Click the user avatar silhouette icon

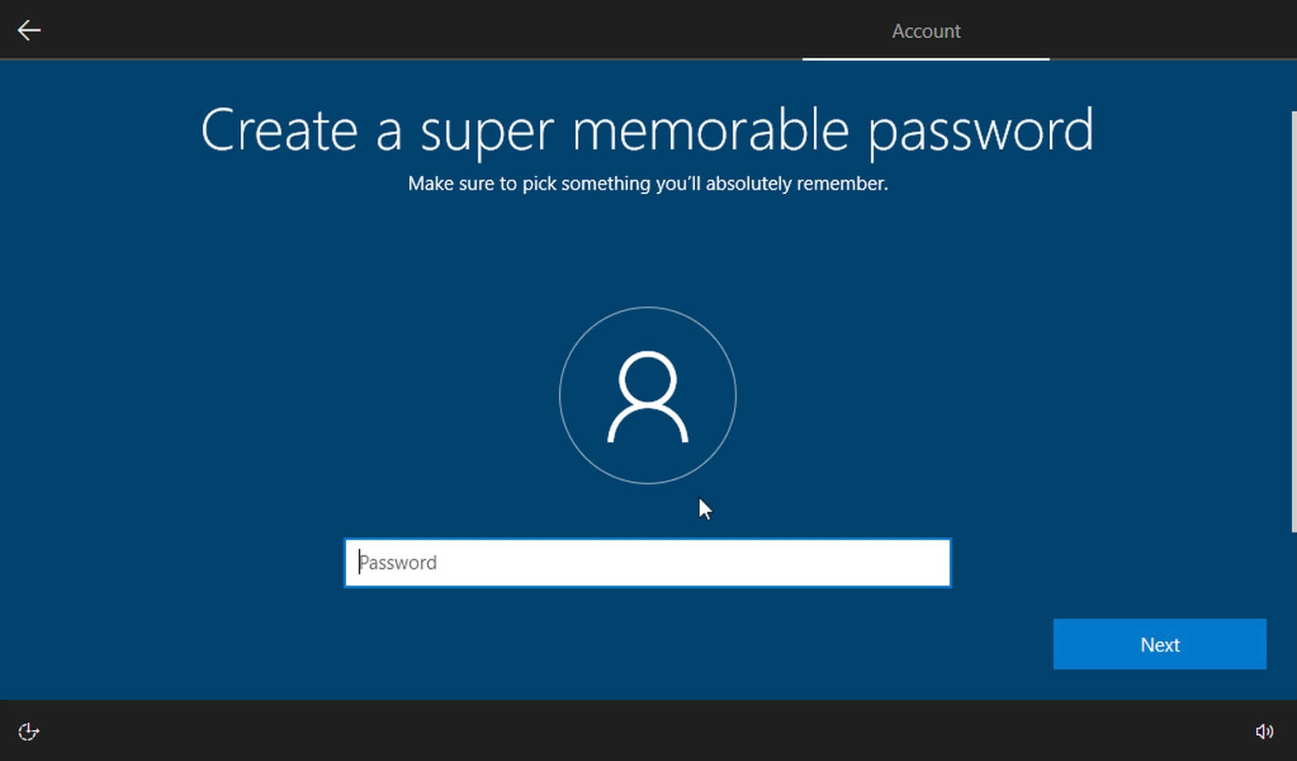[x=647, y=396]
